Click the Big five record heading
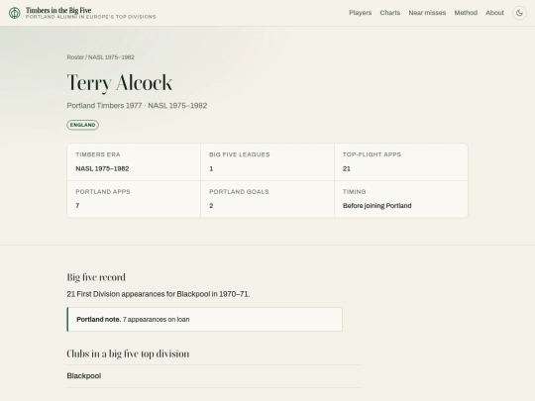The width and height of the screenshot is (535, 401). [96, 277]
